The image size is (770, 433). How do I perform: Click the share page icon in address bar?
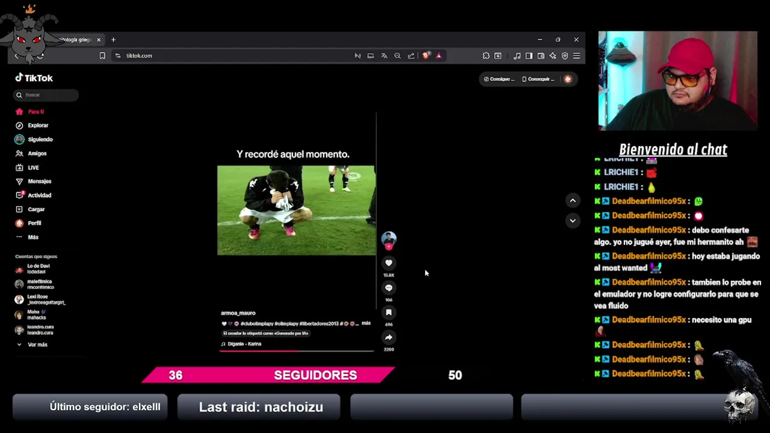[x=411, y=56]
